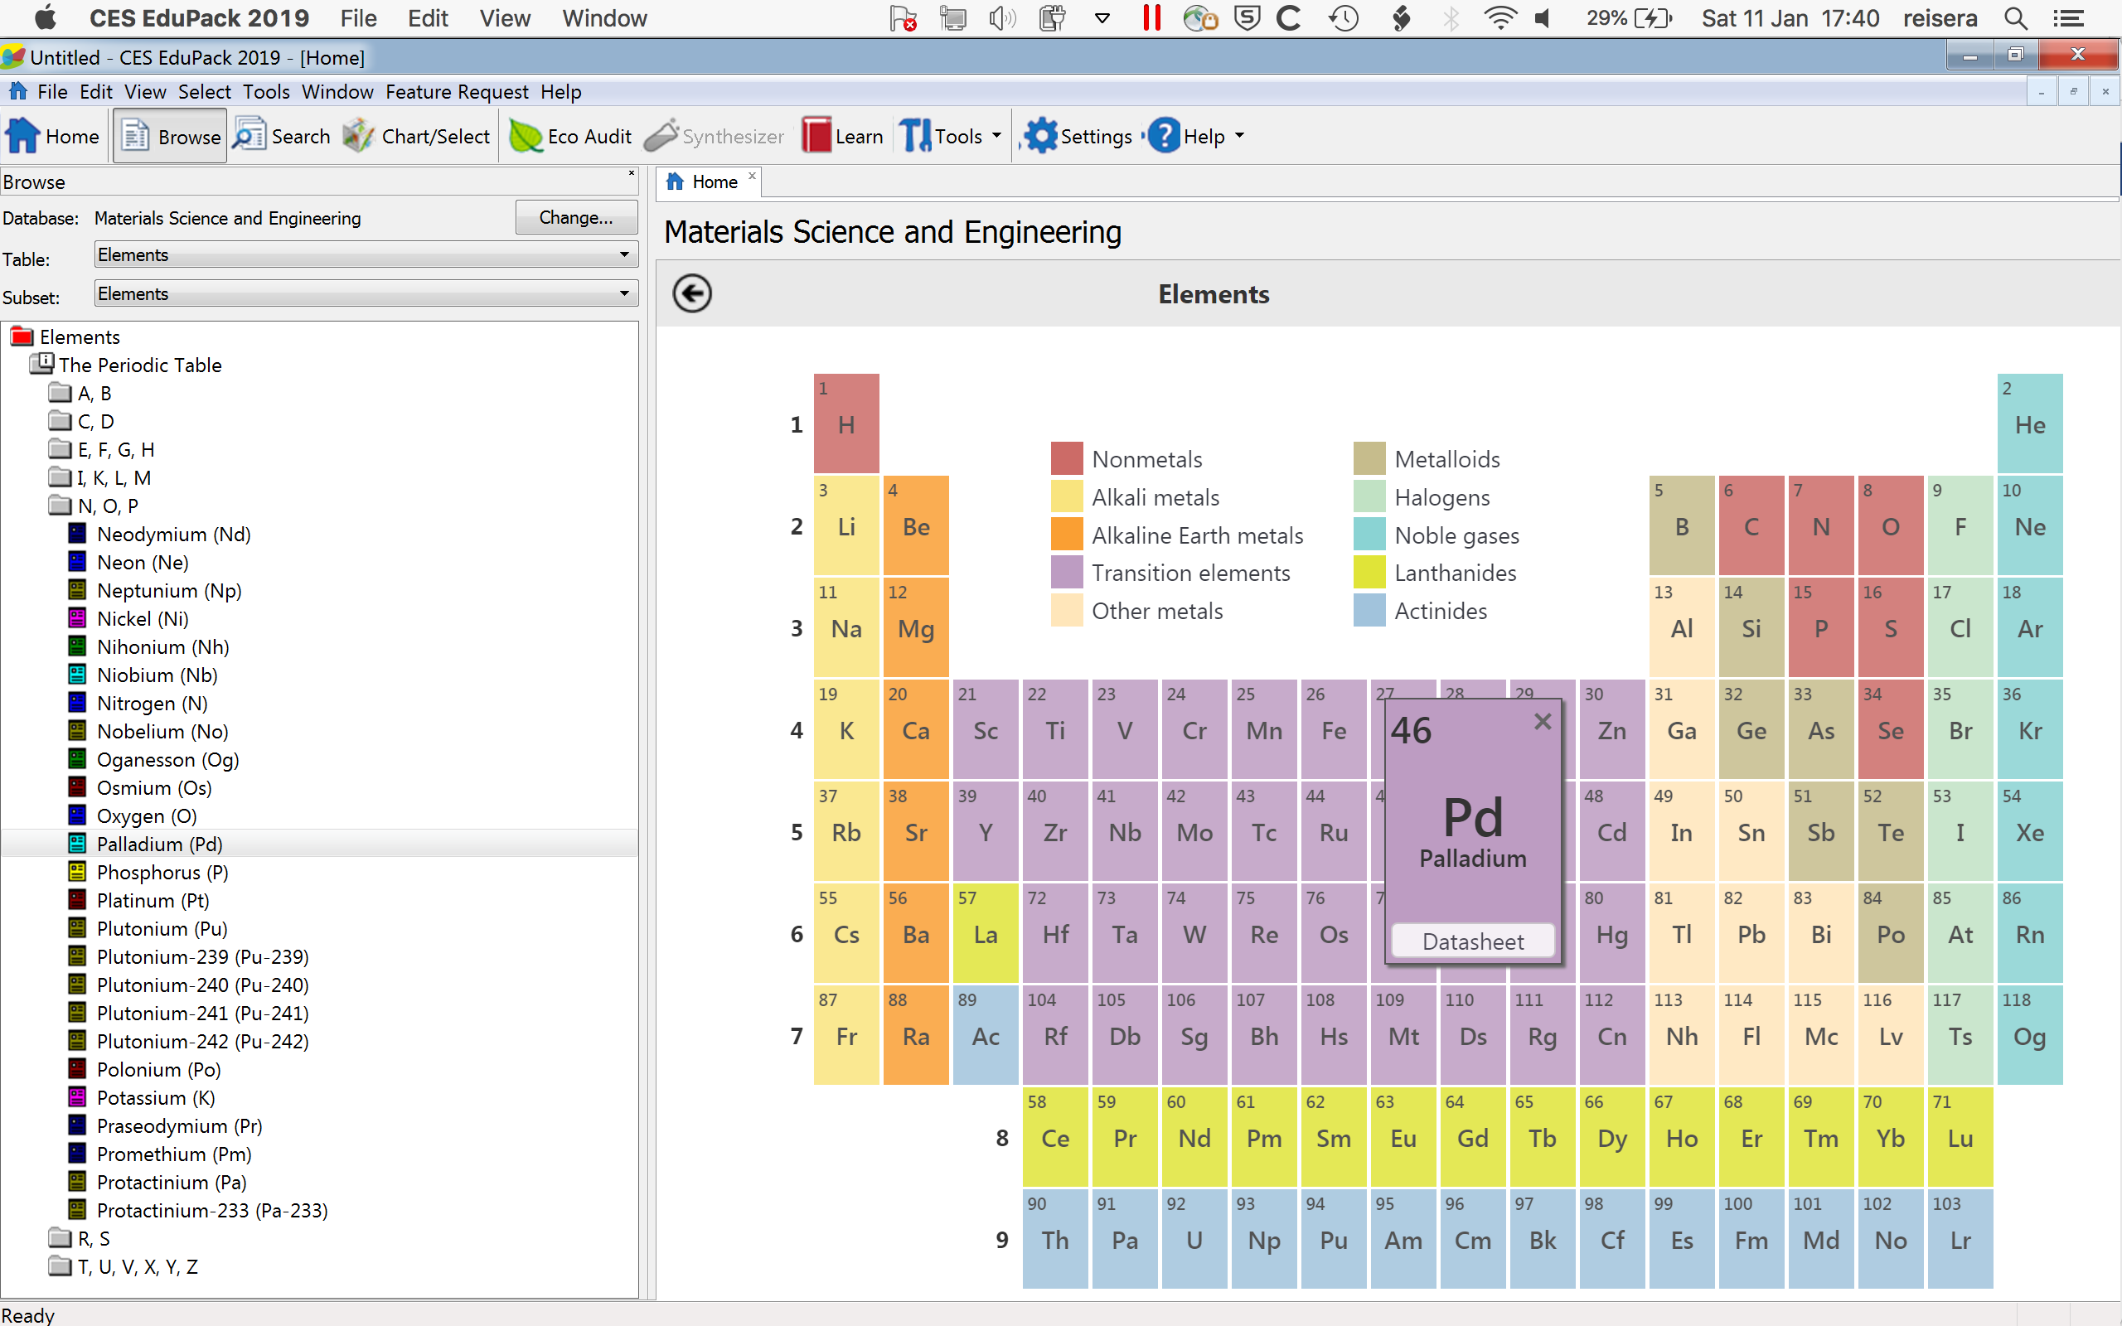Click the Gold-free Hydrogen (H) cell
The height and width of the screenshot is (1326, 2122).
coord(846,423)
